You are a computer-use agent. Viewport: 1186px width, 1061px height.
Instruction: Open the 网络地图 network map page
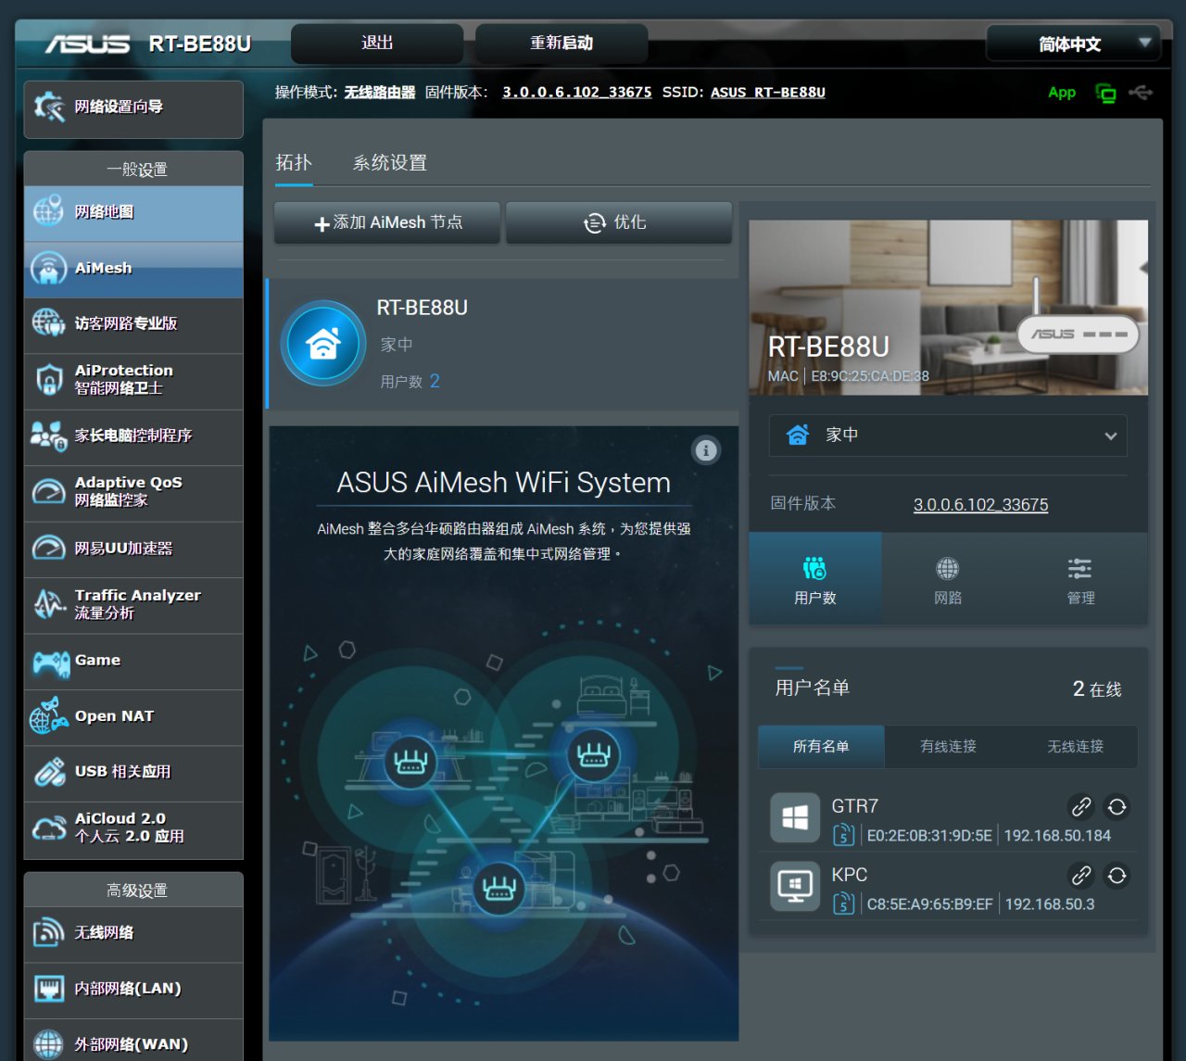pos(133,212)
